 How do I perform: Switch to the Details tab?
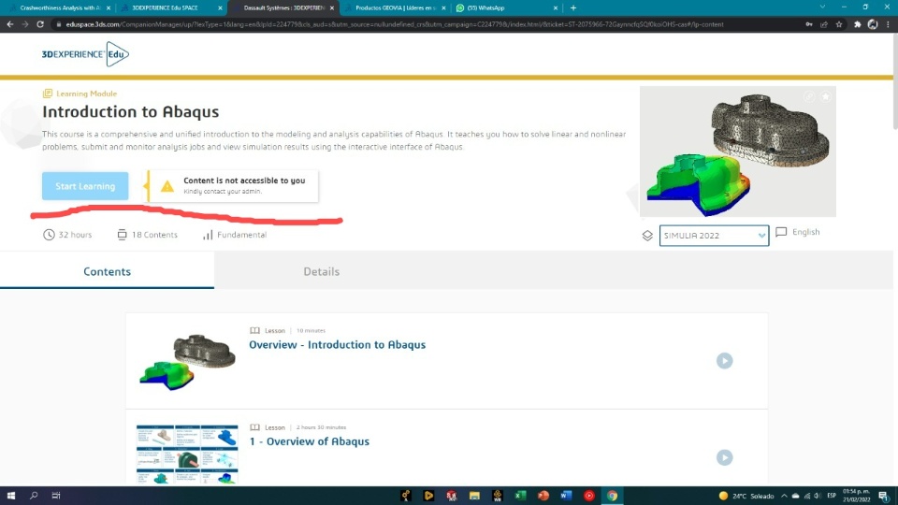pos(321,271)
